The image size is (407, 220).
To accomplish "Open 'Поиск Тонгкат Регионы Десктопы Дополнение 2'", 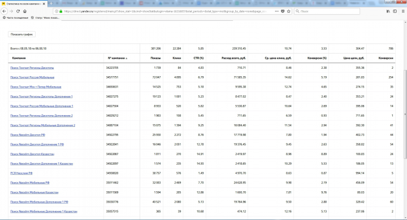I will [41, 116].
